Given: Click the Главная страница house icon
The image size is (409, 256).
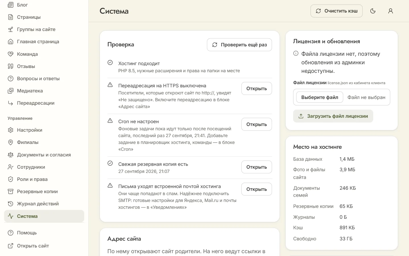Looking at the screenshot, I should [11, 42].
